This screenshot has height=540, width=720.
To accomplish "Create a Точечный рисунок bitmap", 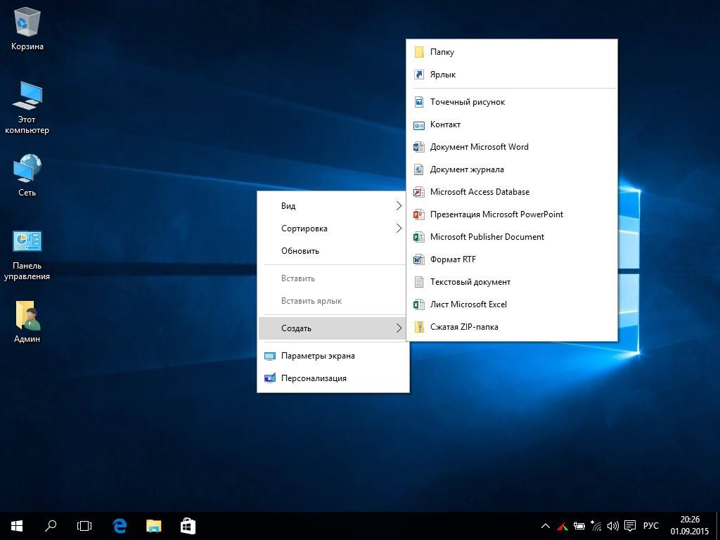I will click(x=512, y=102).
